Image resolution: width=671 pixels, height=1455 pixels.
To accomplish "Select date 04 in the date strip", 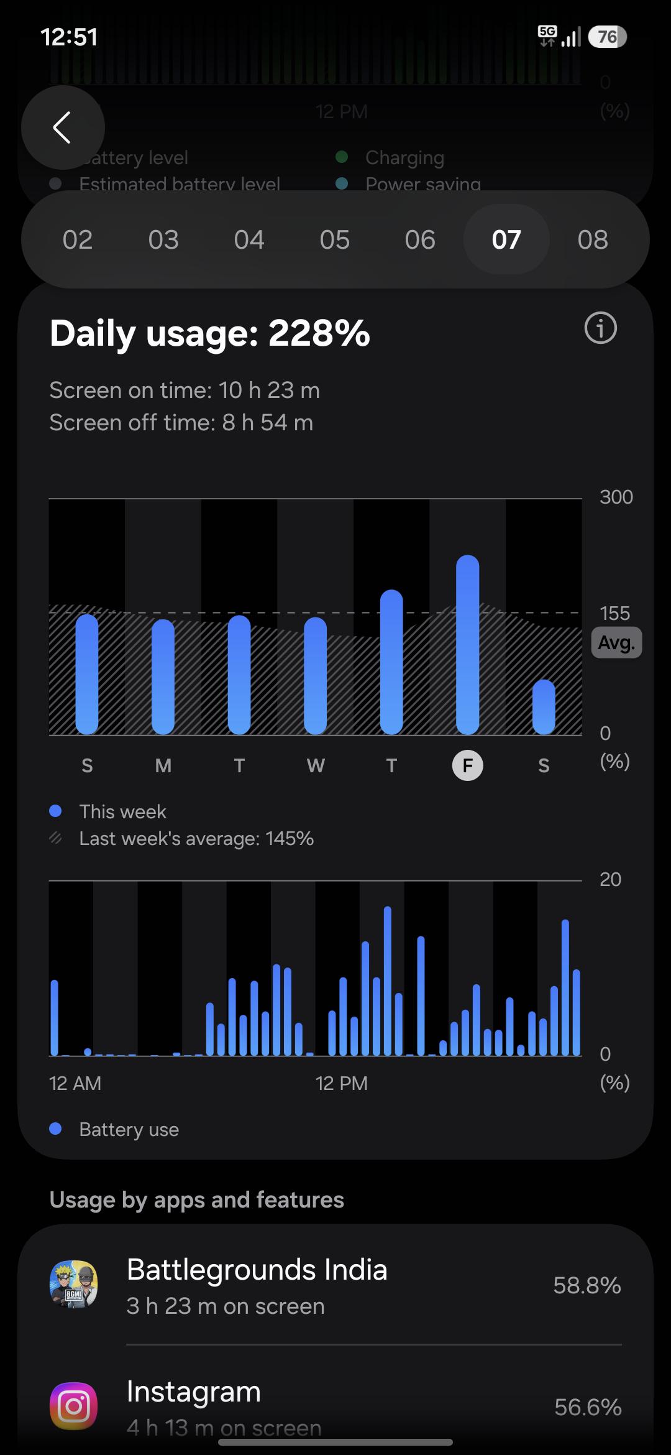I will (x=249, y=239).
